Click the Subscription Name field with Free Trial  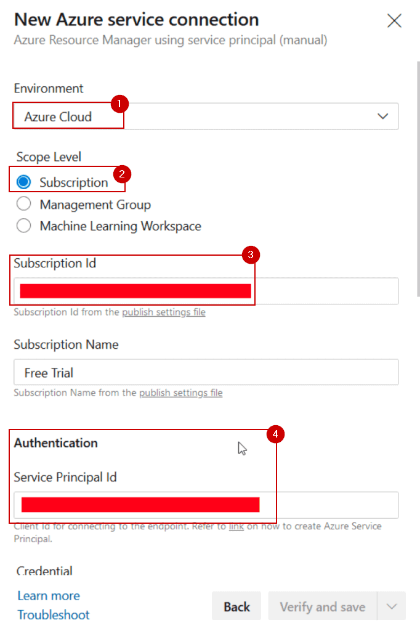[206, 372]
